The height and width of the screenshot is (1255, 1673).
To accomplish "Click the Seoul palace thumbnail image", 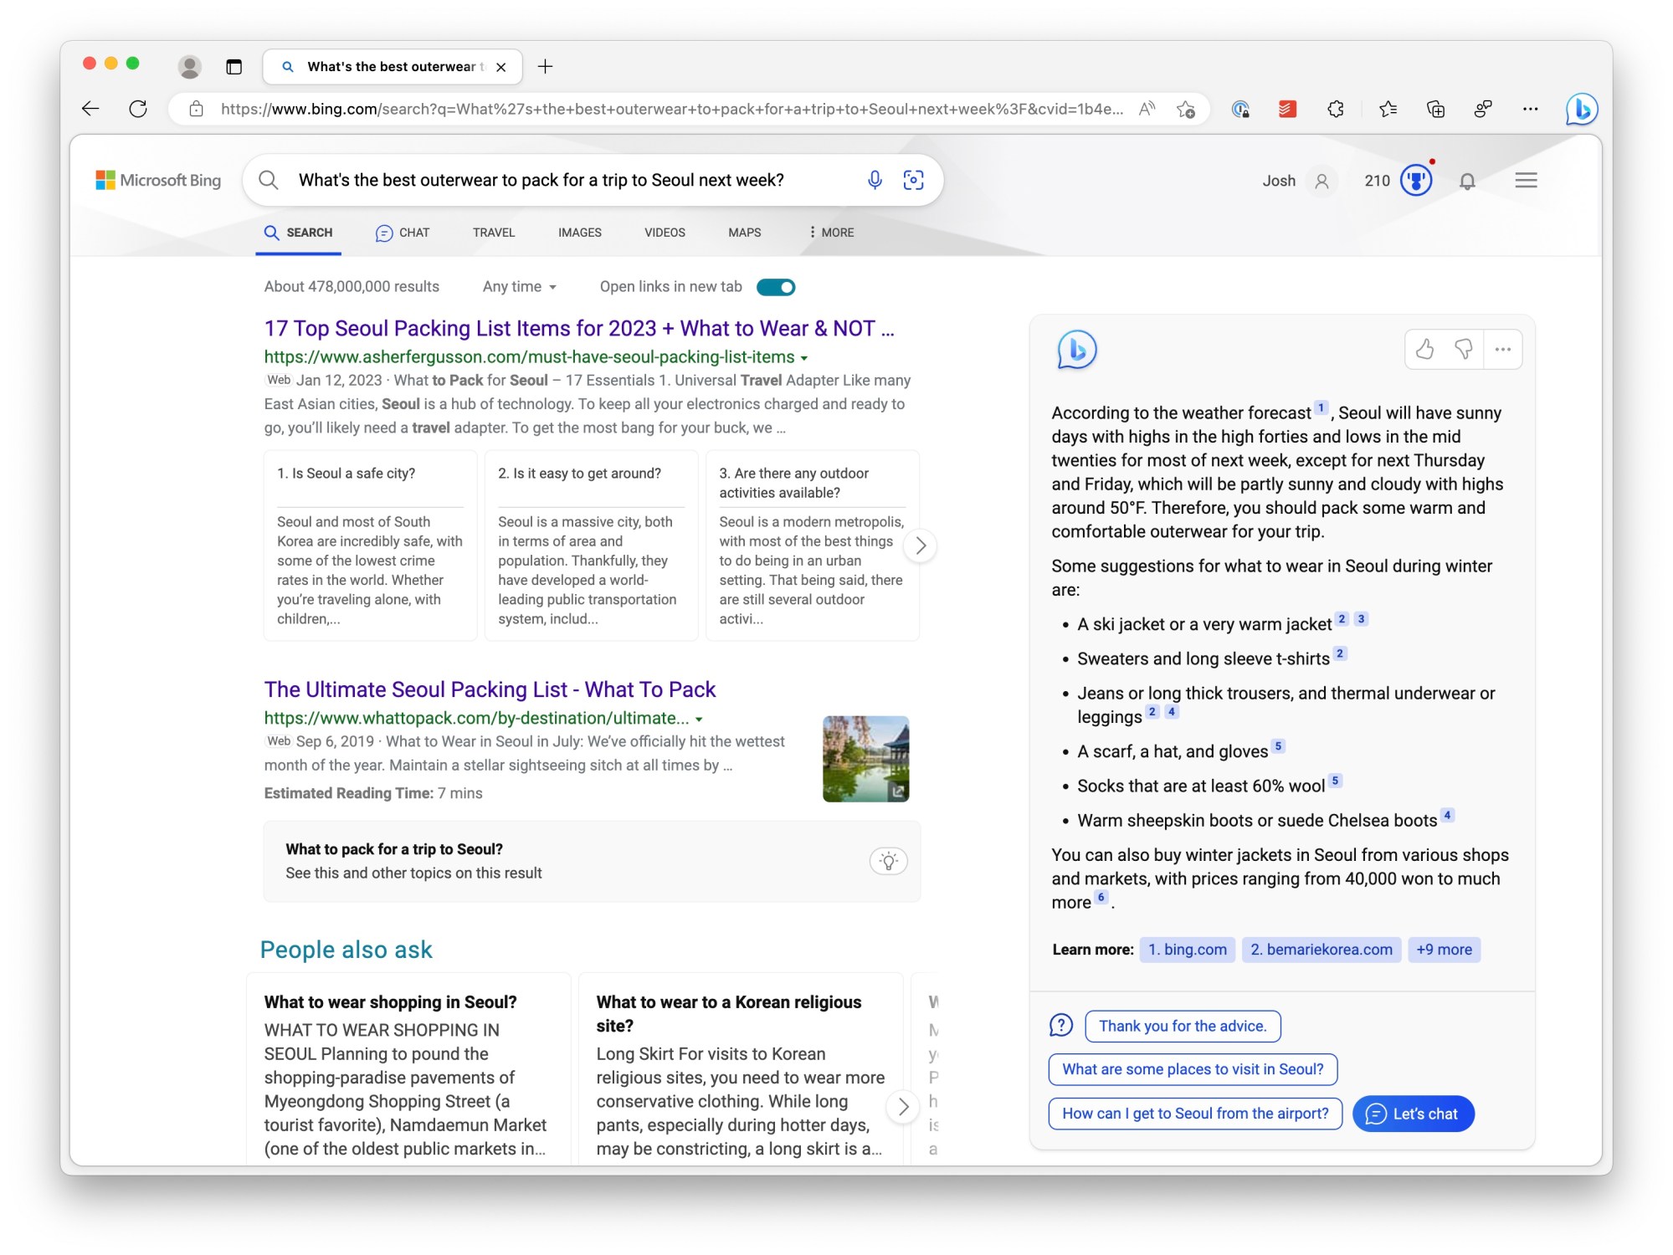I will (x=865, y=758).
